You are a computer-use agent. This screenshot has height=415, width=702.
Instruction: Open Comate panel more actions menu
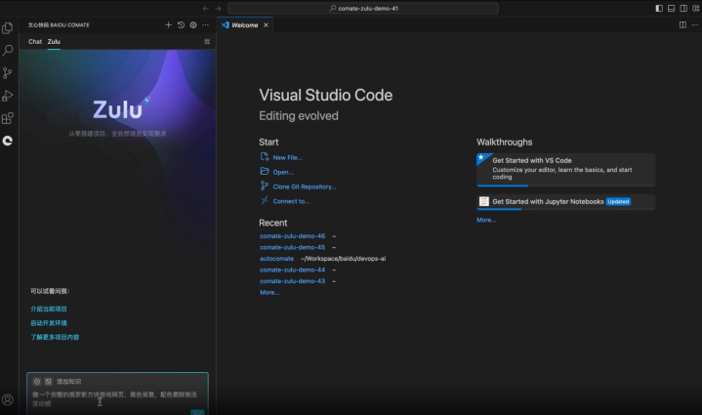tap(205, 25)
